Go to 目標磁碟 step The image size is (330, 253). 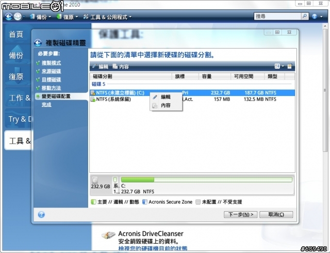click(51, 80)
